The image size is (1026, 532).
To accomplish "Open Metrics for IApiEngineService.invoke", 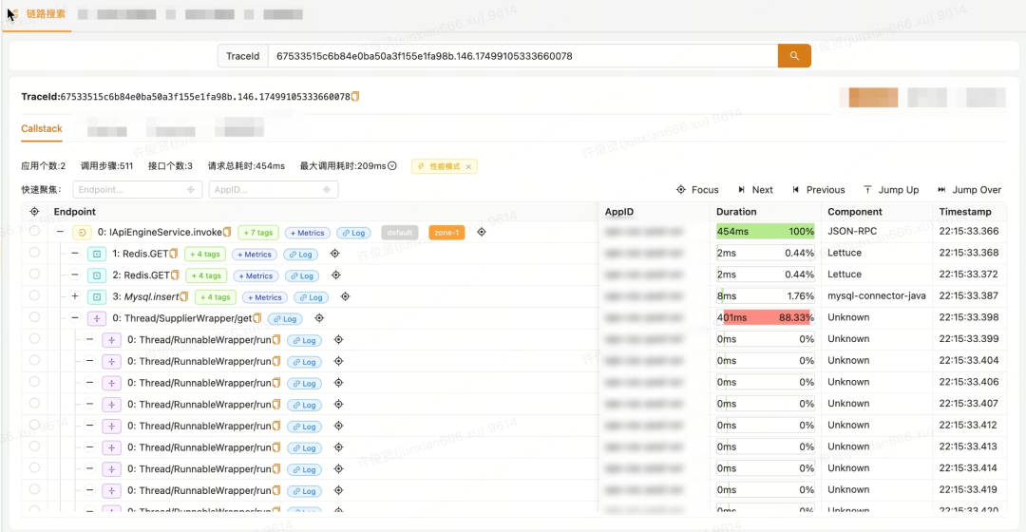I will [x=307, y=233].
